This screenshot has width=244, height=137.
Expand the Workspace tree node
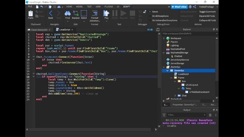coord(164,38)
